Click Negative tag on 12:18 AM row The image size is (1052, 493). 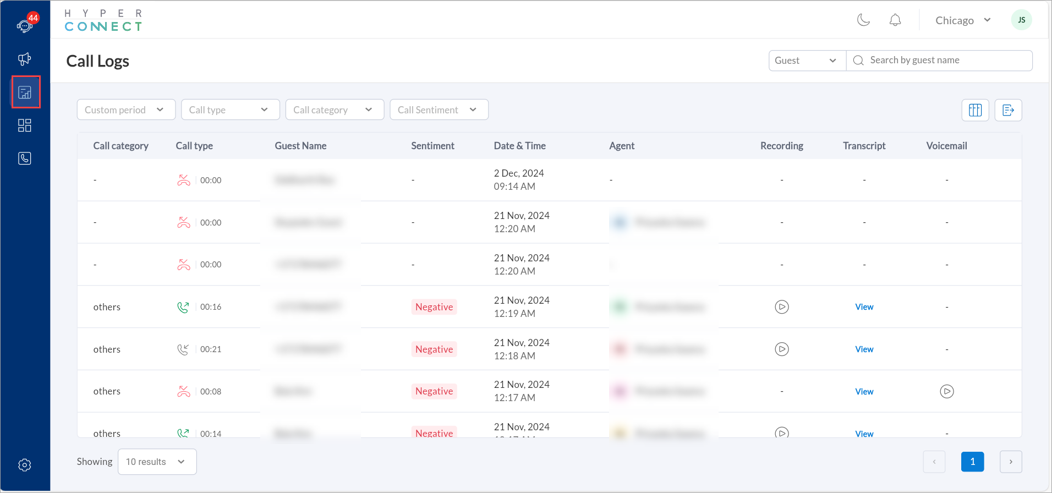coord(434,349)
